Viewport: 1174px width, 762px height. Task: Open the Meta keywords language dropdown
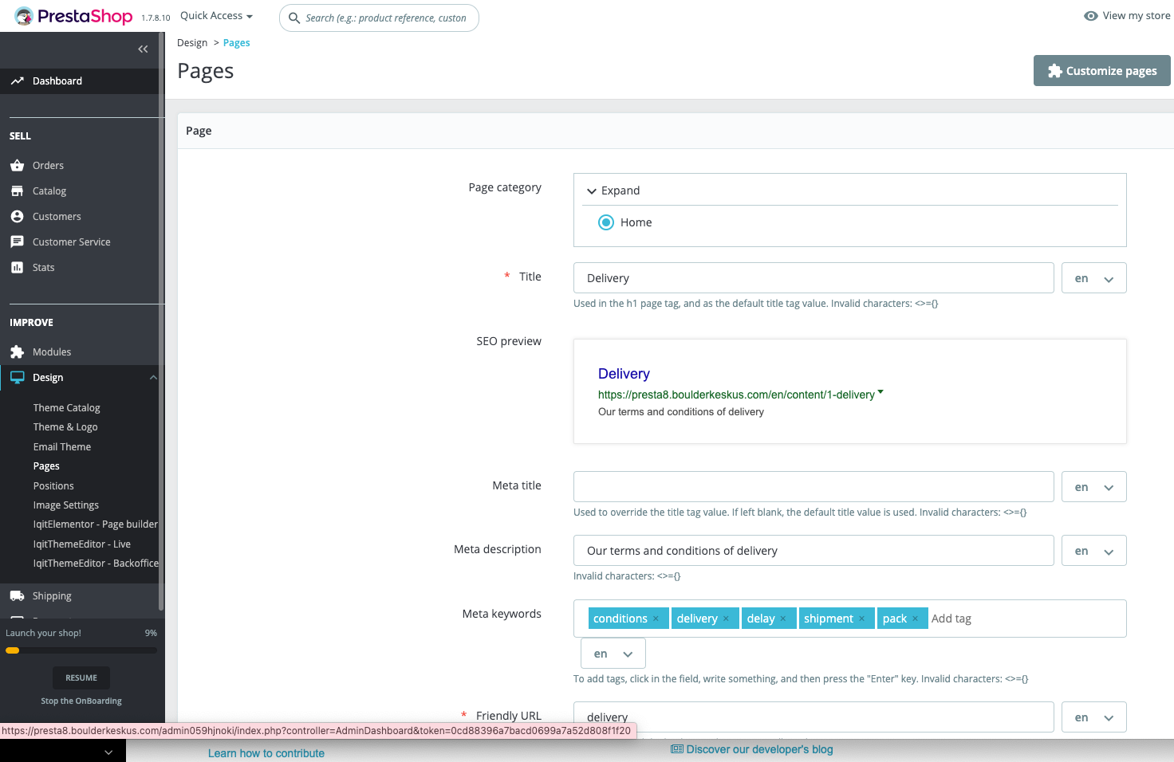click(613, 654)
